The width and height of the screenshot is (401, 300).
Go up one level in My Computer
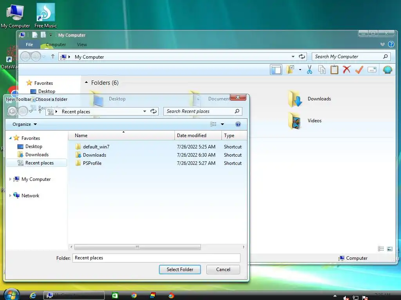pyautogui.click(x=53, y=56)
